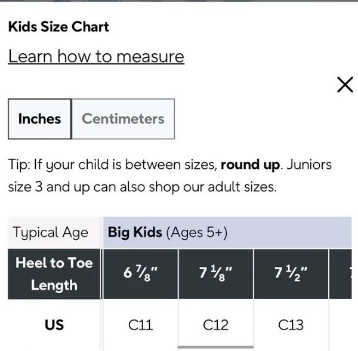Click the Heel to Toe Length header
Viewport: 358px width, 351px height.
pos(54,274)
